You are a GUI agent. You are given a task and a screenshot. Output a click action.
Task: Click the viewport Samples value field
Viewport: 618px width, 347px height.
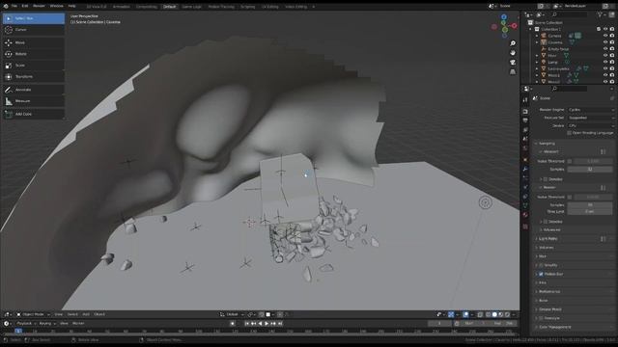tap(590, 170)
